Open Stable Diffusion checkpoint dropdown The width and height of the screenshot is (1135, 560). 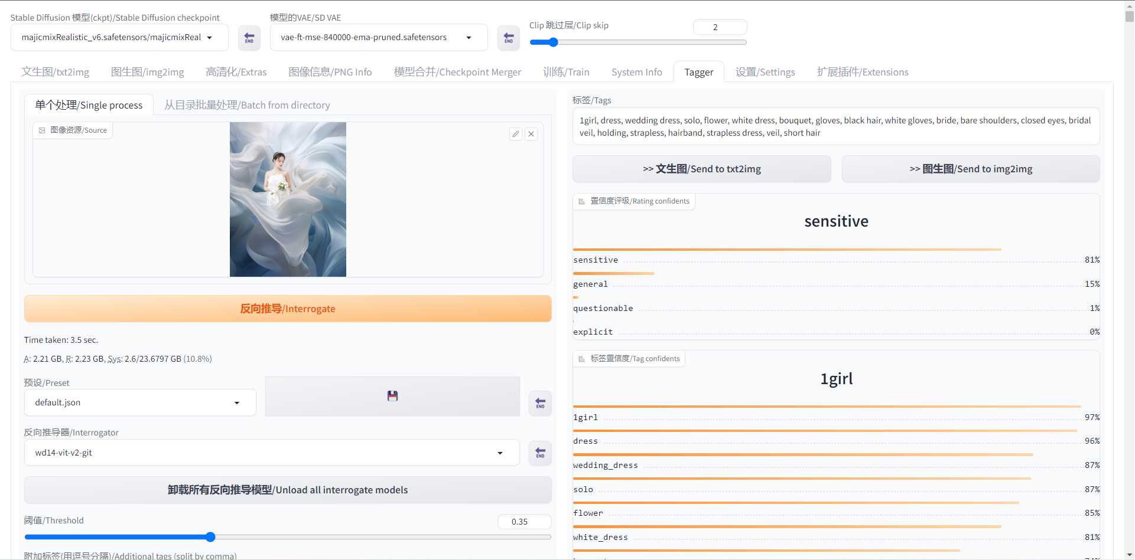pyautogui.click(x=119, y=37)
